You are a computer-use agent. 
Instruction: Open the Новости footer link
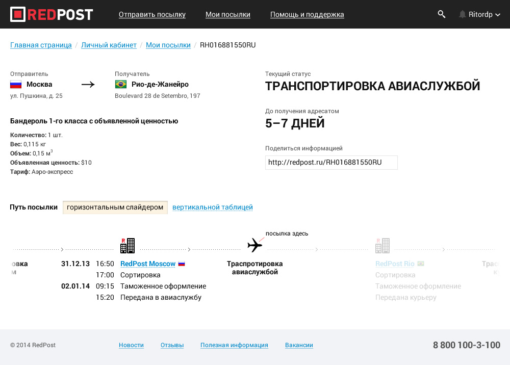(131, 345)
